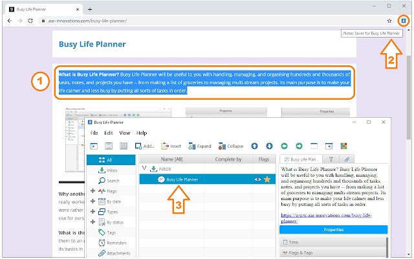This screenshot has height=259, width=414.
Task: Click the third split-layout toolbar icon
Action: [x=124, y=146]
